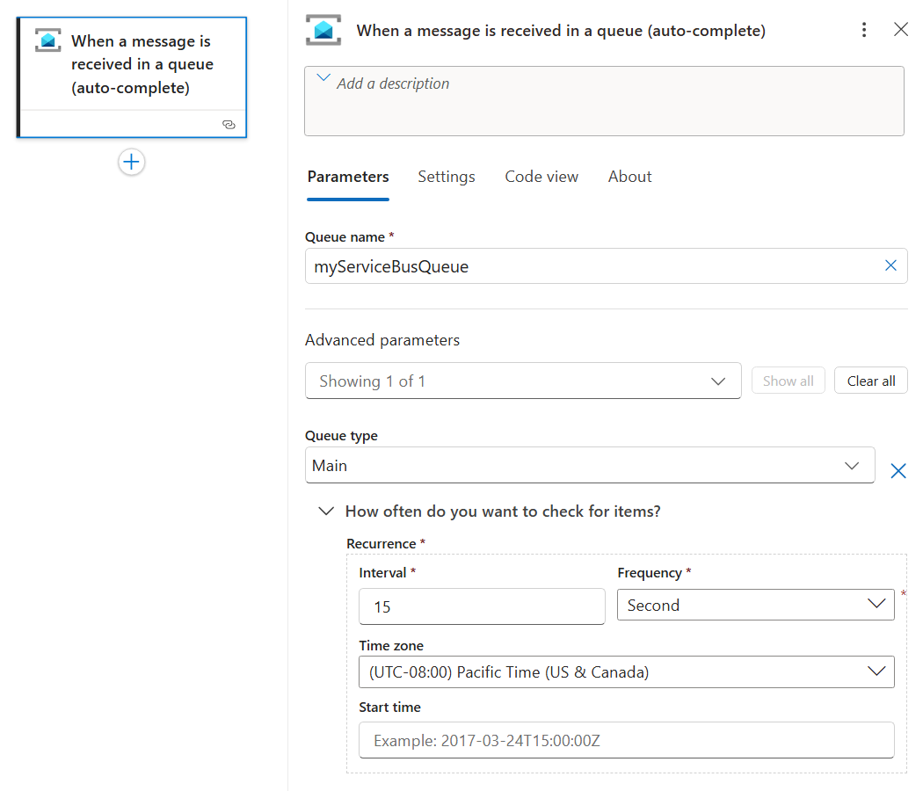Image resolution: width=923 pixels, height=791 pixels.
Task: Click the Show all button
Action: coord(788,381)
